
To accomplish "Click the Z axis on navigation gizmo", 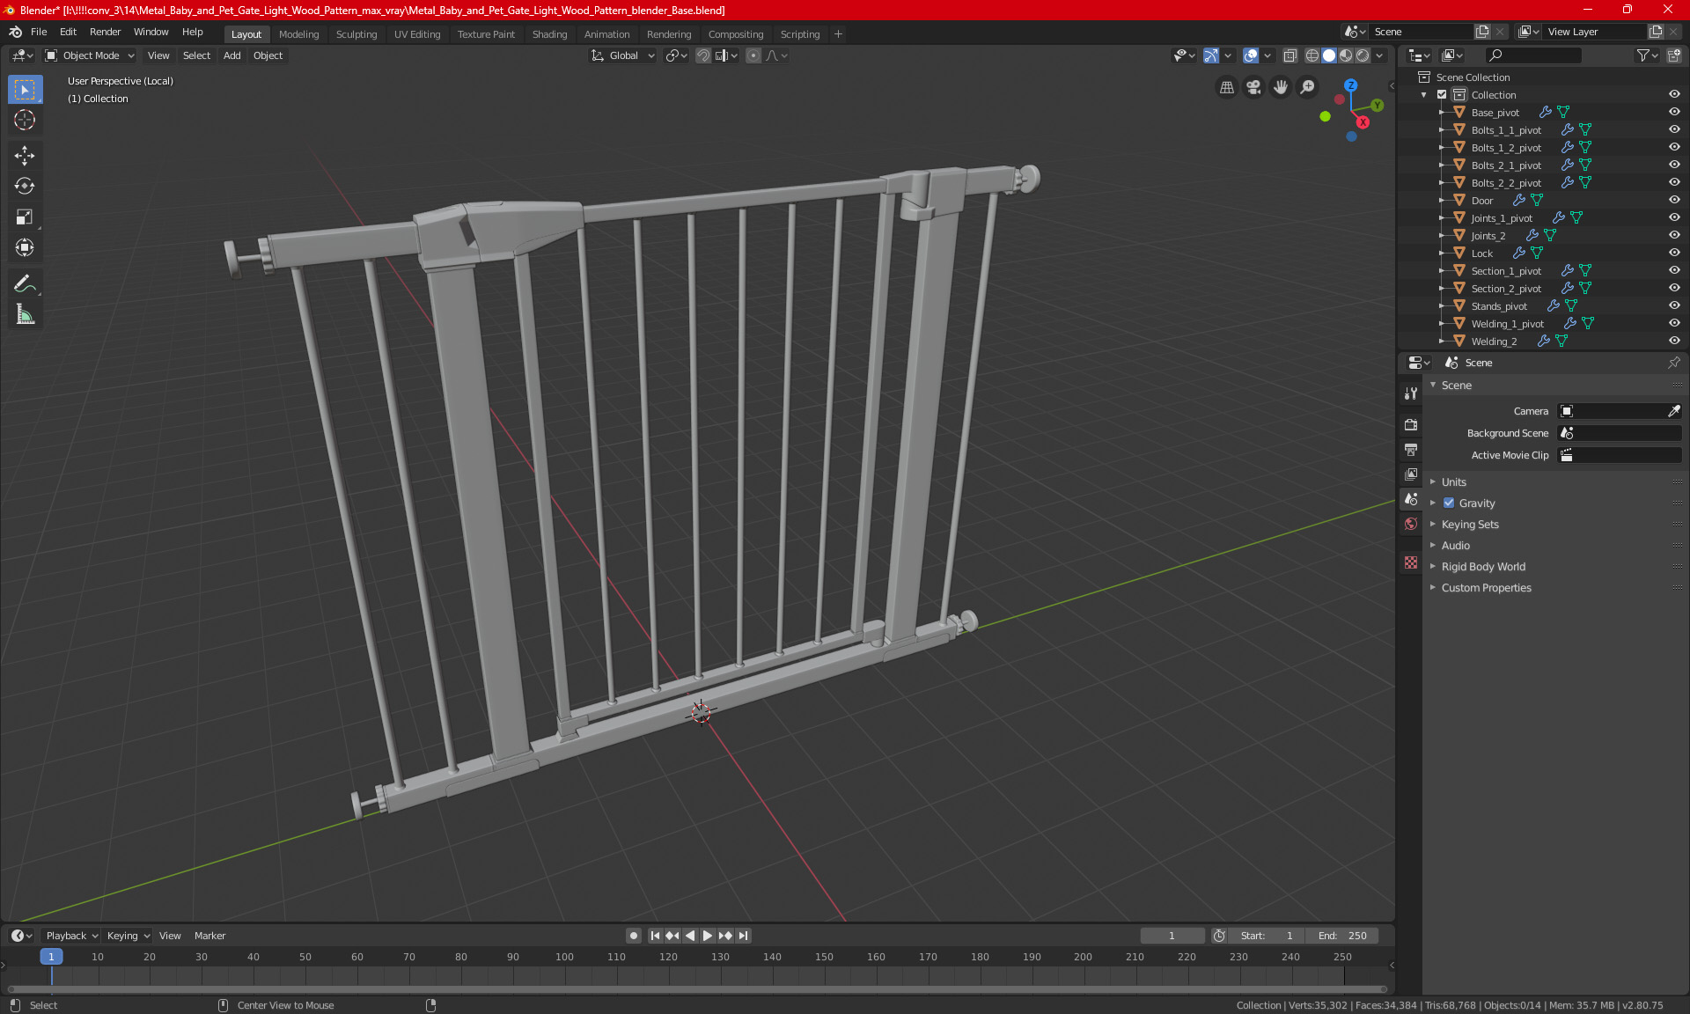I will pyautogui.click(x=1350, y=85).
